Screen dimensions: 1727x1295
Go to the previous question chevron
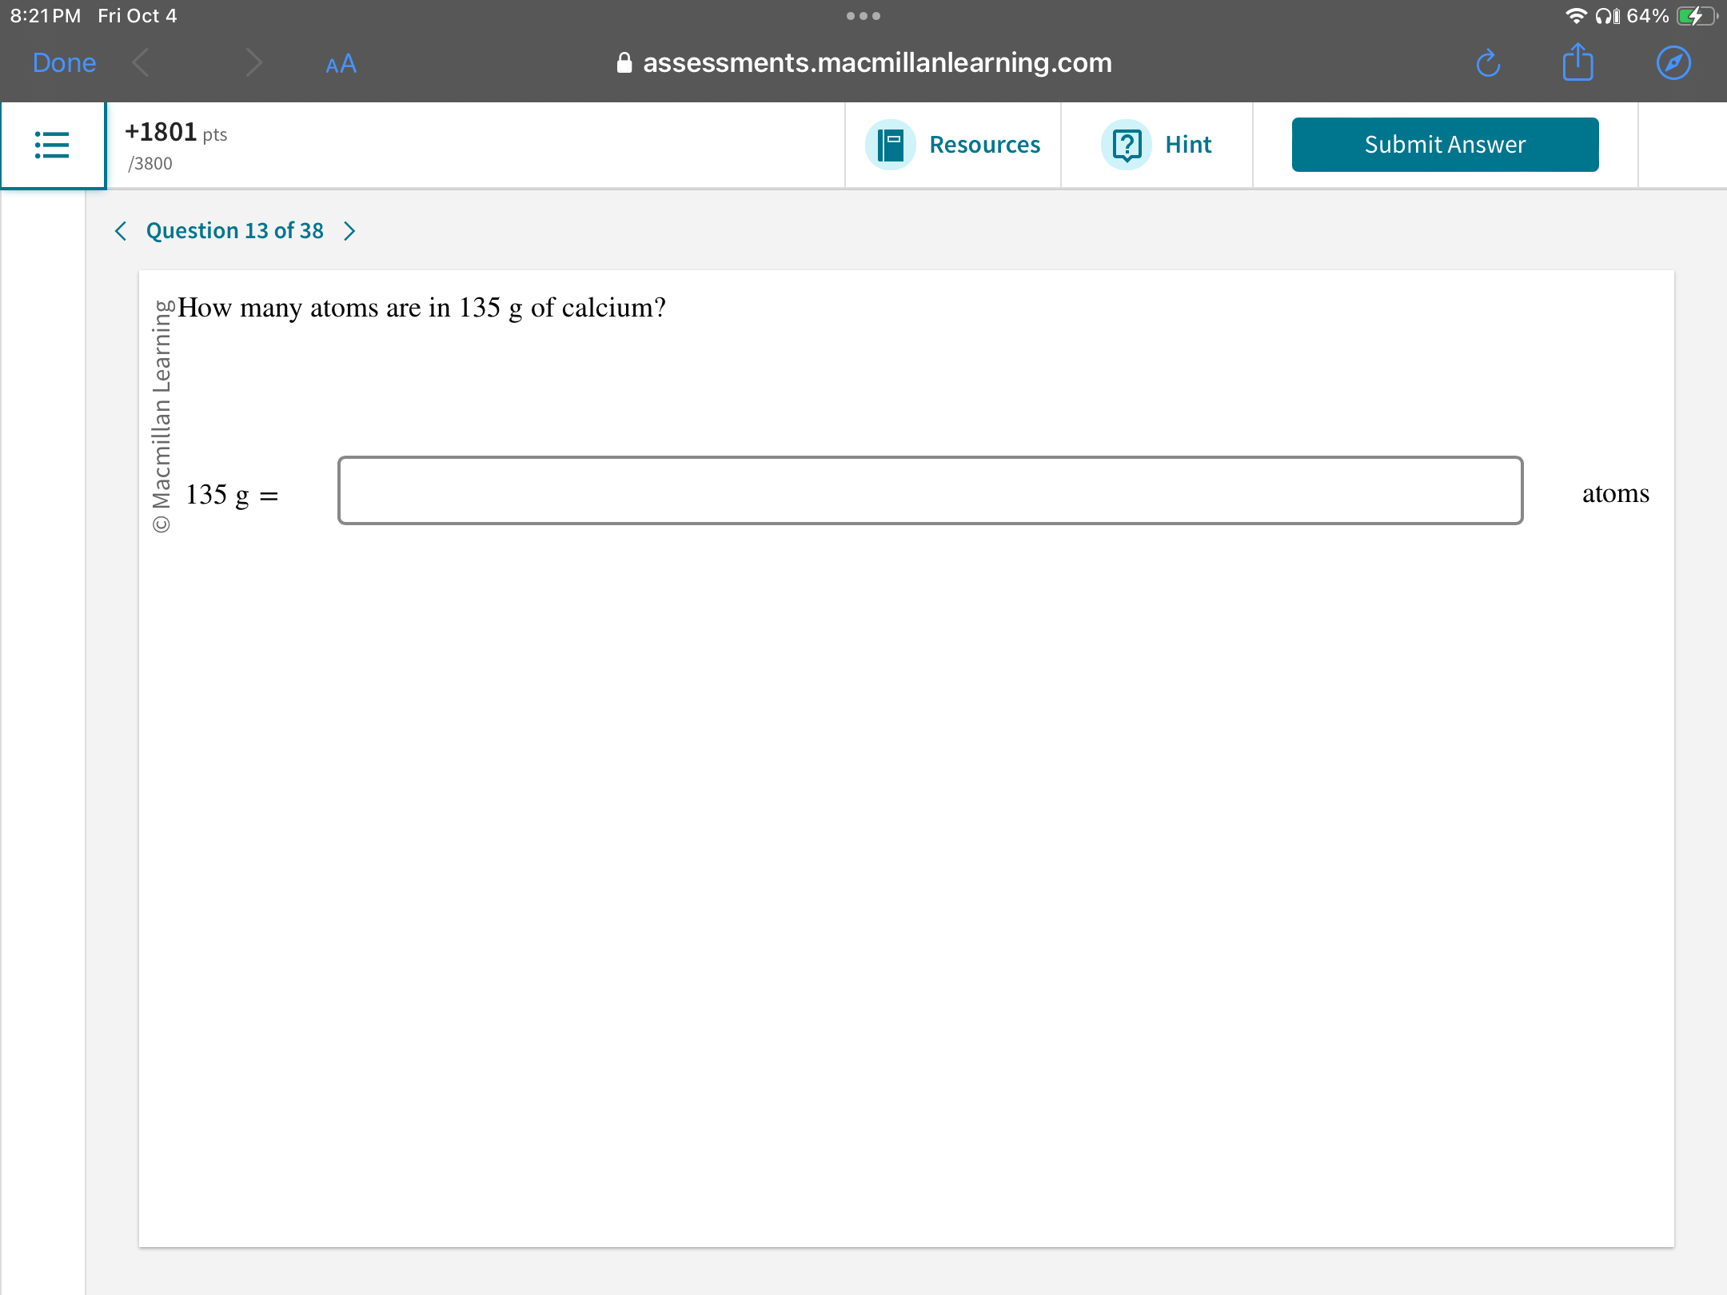(121, 231)
